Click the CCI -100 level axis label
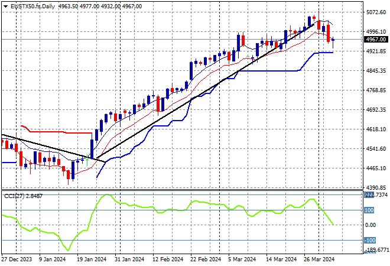The image size is (390, 266). tap(369, 240)
